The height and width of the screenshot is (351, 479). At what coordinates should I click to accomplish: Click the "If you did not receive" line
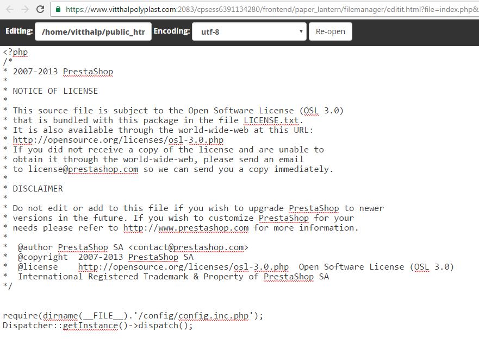164,150
